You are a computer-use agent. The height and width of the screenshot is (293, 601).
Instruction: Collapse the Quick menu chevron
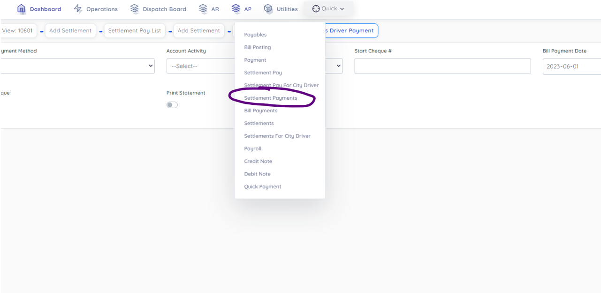tap(342, 9)
